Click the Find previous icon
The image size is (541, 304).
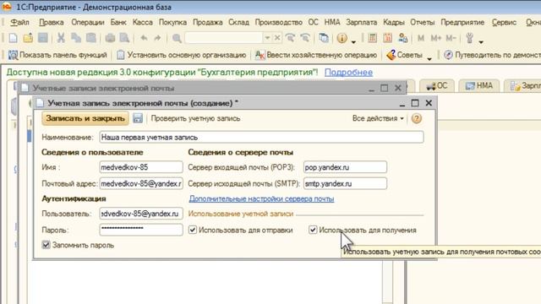point(305,38)
